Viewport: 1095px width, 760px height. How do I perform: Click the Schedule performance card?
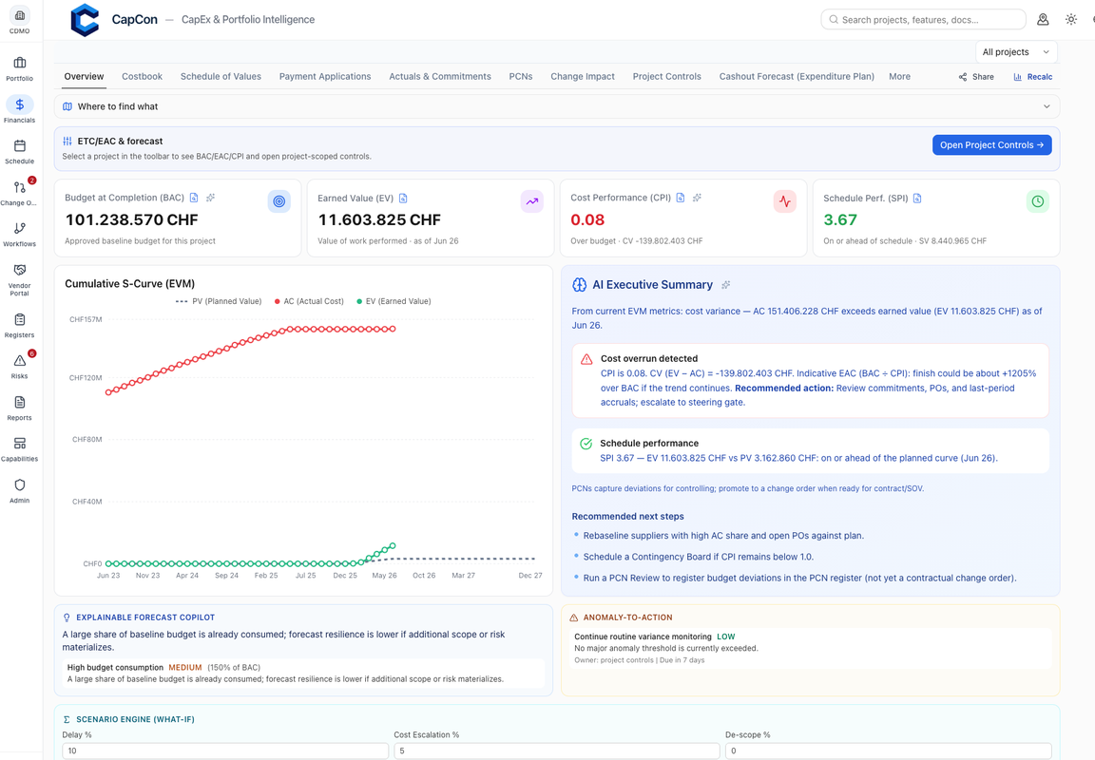(810, 451)
